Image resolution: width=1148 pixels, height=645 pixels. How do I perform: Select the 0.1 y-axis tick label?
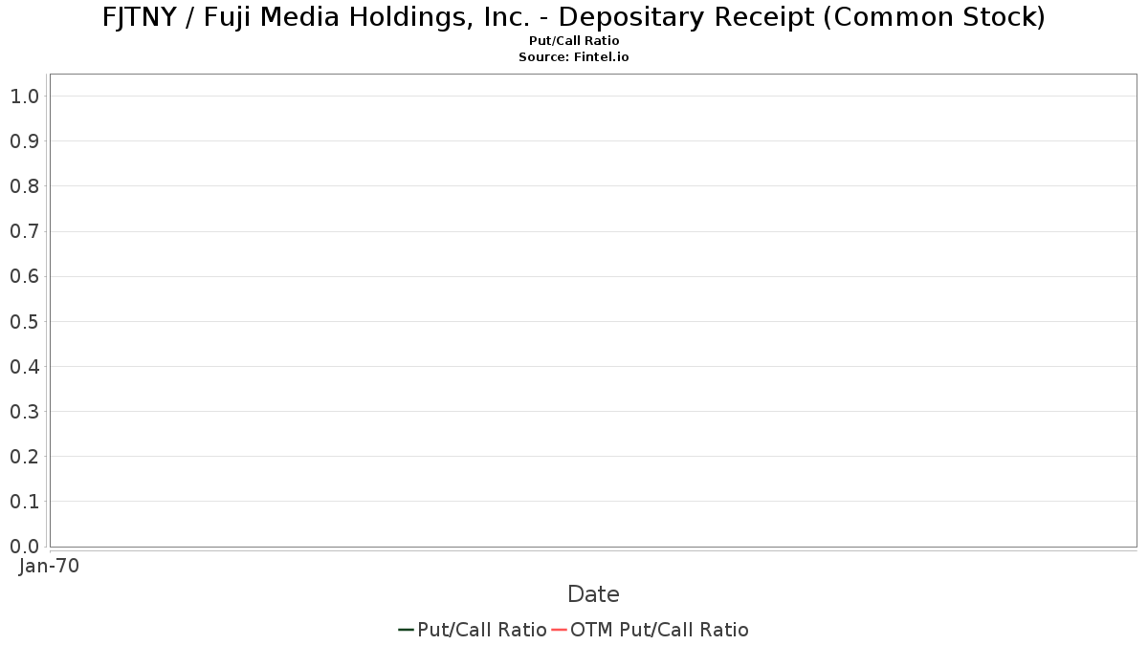pos(25,502)
